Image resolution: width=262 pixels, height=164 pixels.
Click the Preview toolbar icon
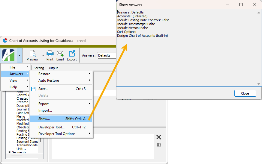32,55
